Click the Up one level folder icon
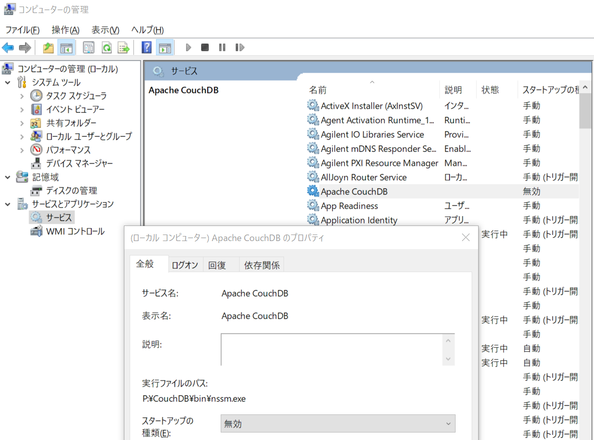Viewport: 594px width, 440px height. pyautogui.click(x=48, y=48)
